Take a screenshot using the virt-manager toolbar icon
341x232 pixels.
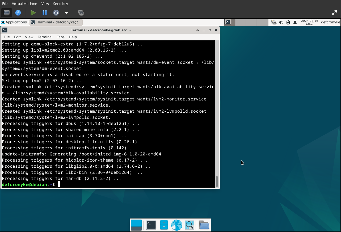[81, 12]
